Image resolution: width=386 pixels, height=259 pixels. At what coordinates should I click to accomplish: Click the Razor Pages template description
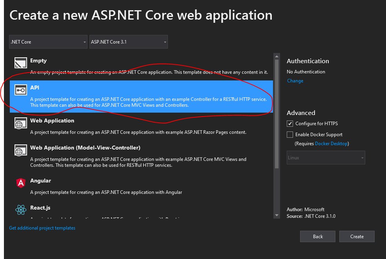pyautogui.click(x=138, y=132)
